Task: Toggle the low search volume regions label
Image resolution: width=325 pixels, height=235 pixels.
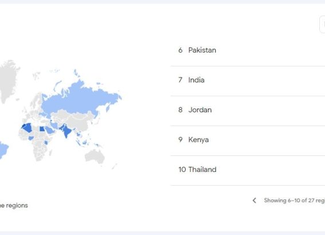Action: click(x=14, y=205)
